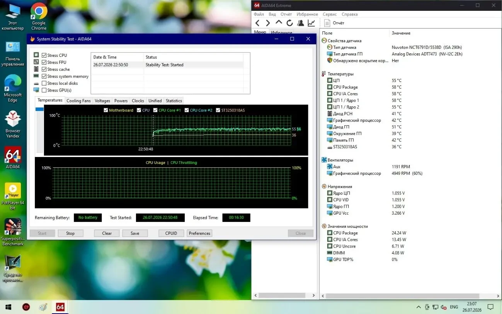
Task: Switch to Cooling Fans tab
Action: coord(78,101)
